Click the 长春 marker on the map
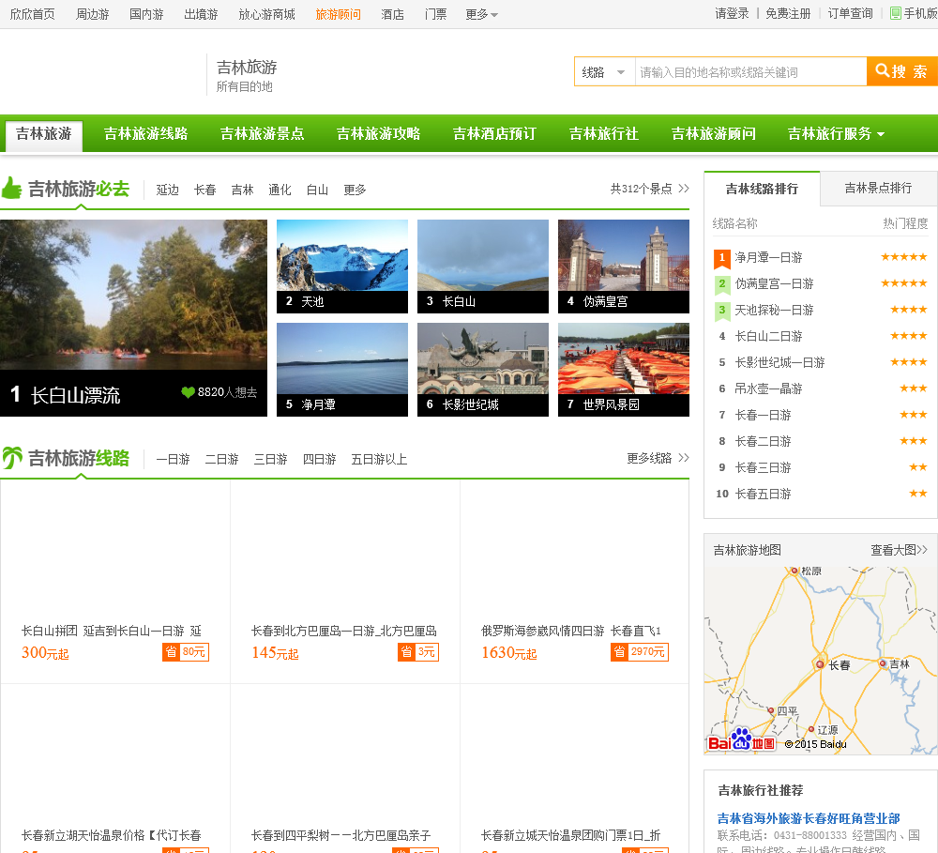 (820, 664)
